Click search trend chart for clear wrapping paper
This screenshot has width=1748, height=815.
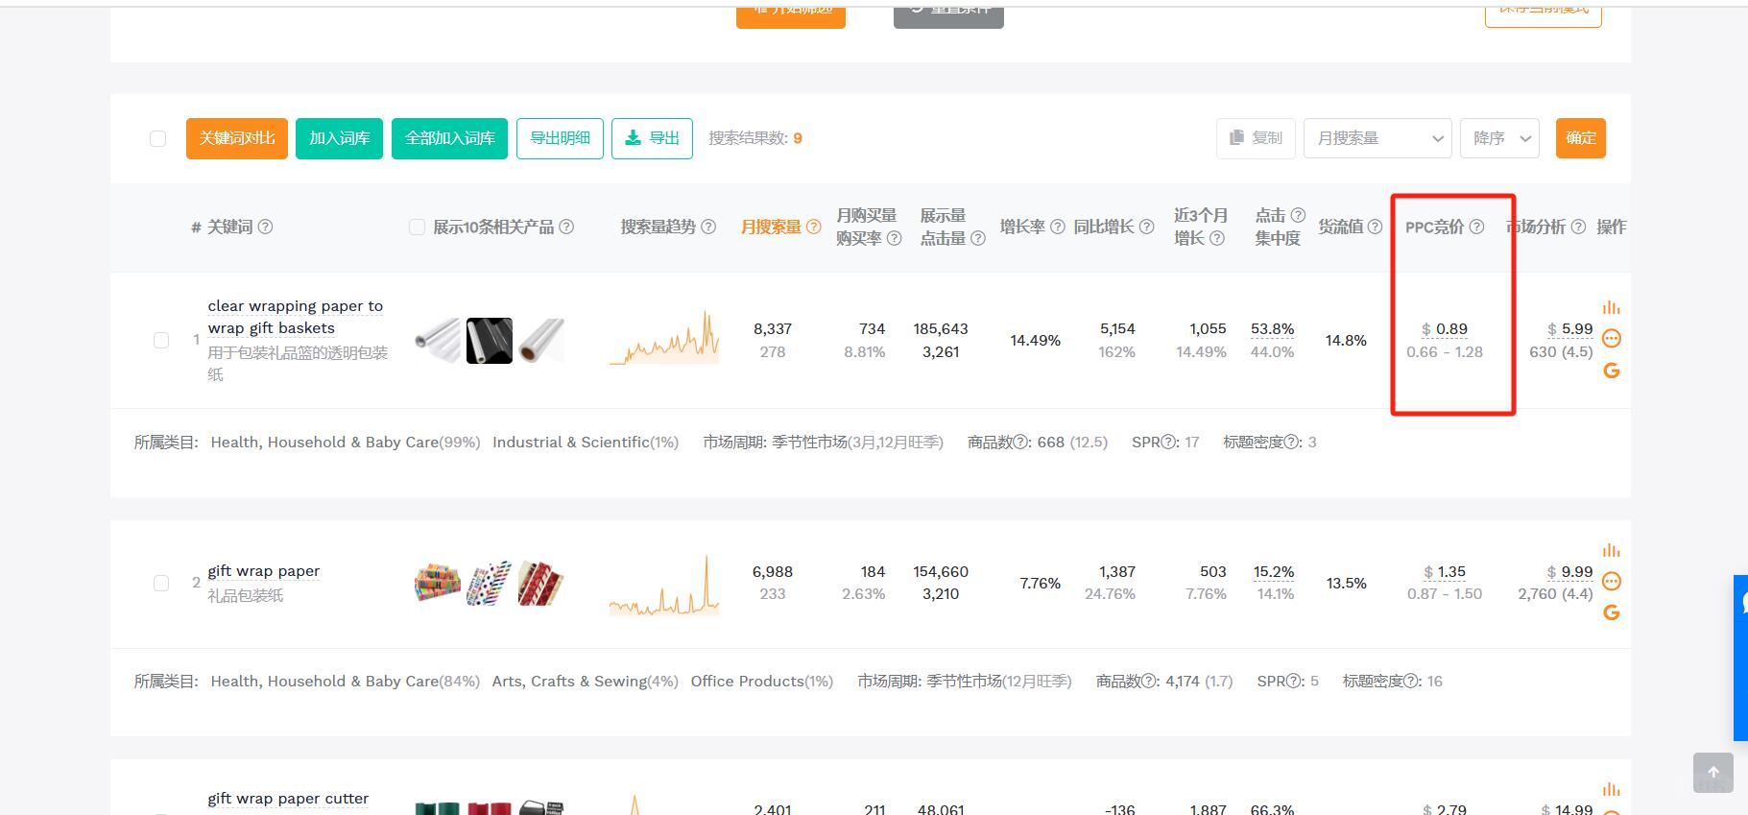point(664,337)
